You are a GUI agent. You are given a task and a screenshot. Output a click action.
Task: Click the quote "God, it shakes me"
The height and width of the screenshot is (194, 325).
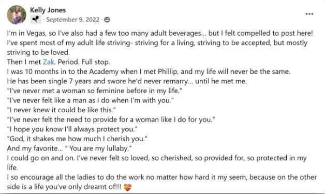pyautogui.click(x=77, y=139)
